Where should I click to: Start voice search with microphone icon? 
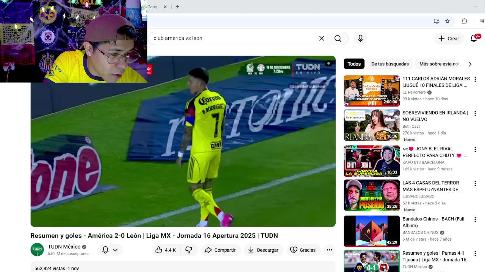(360, 39)
